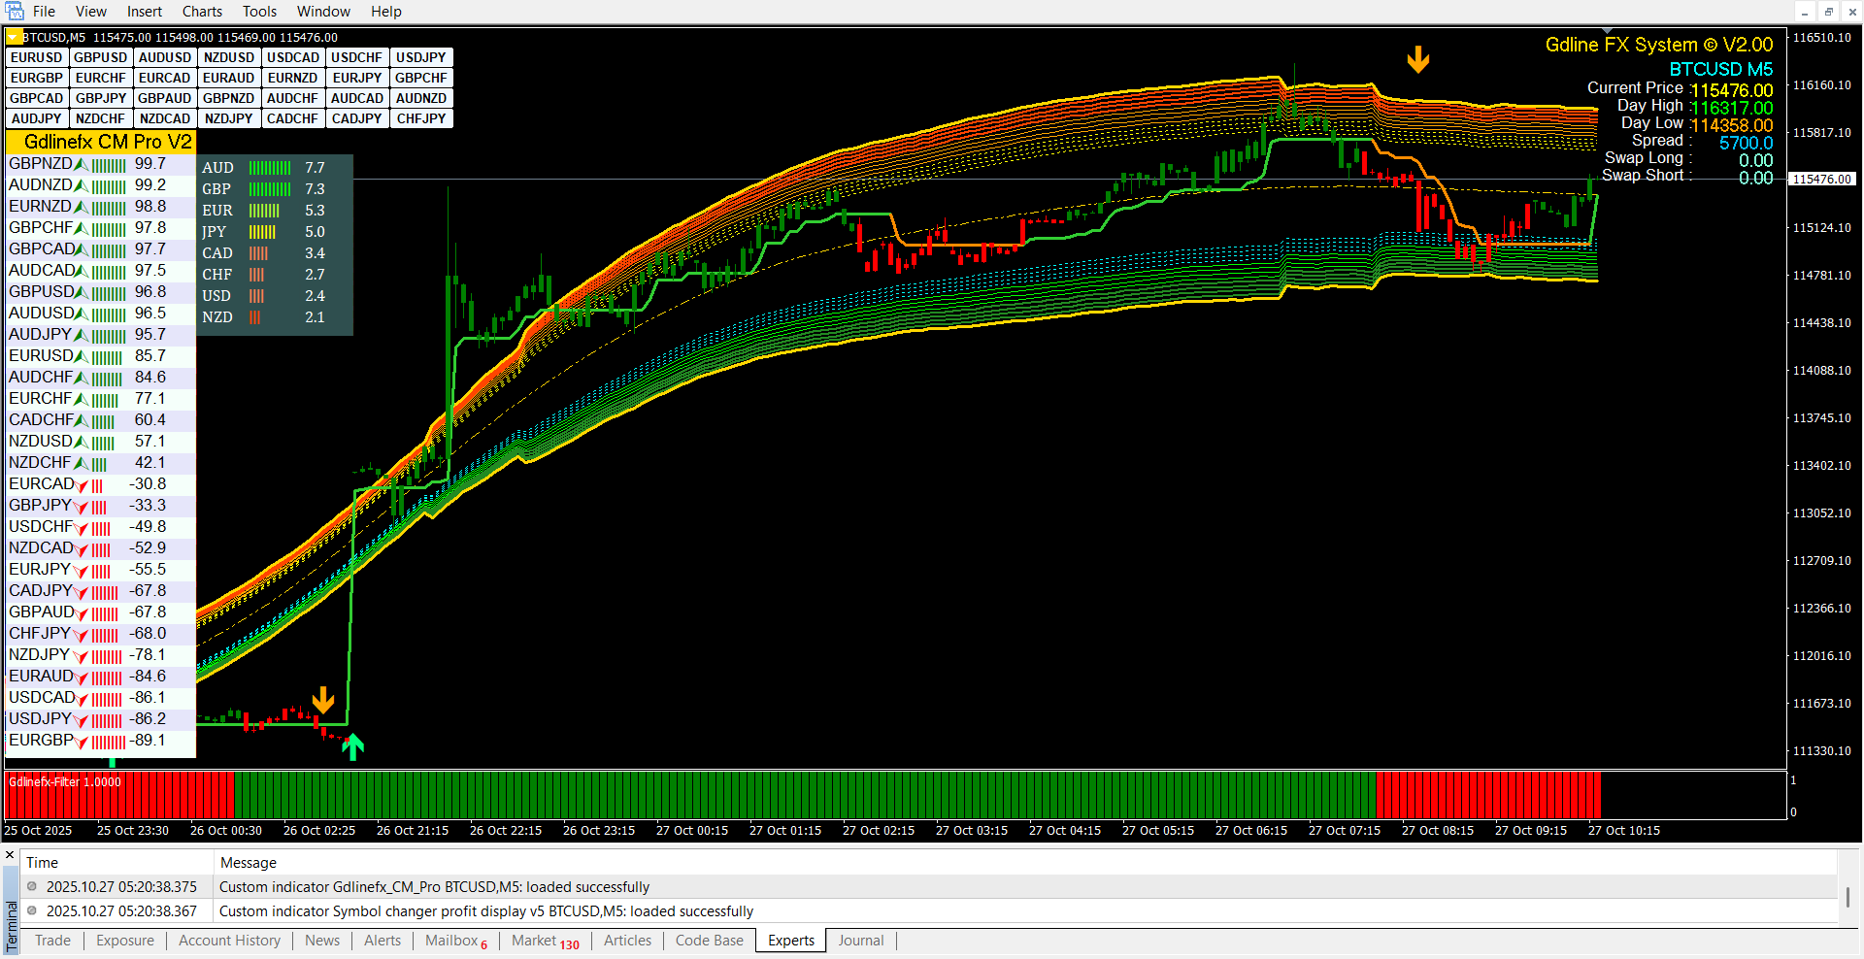Click status icon of Gdlinefx_CM_Pro log entry

[x=32, y=886]
